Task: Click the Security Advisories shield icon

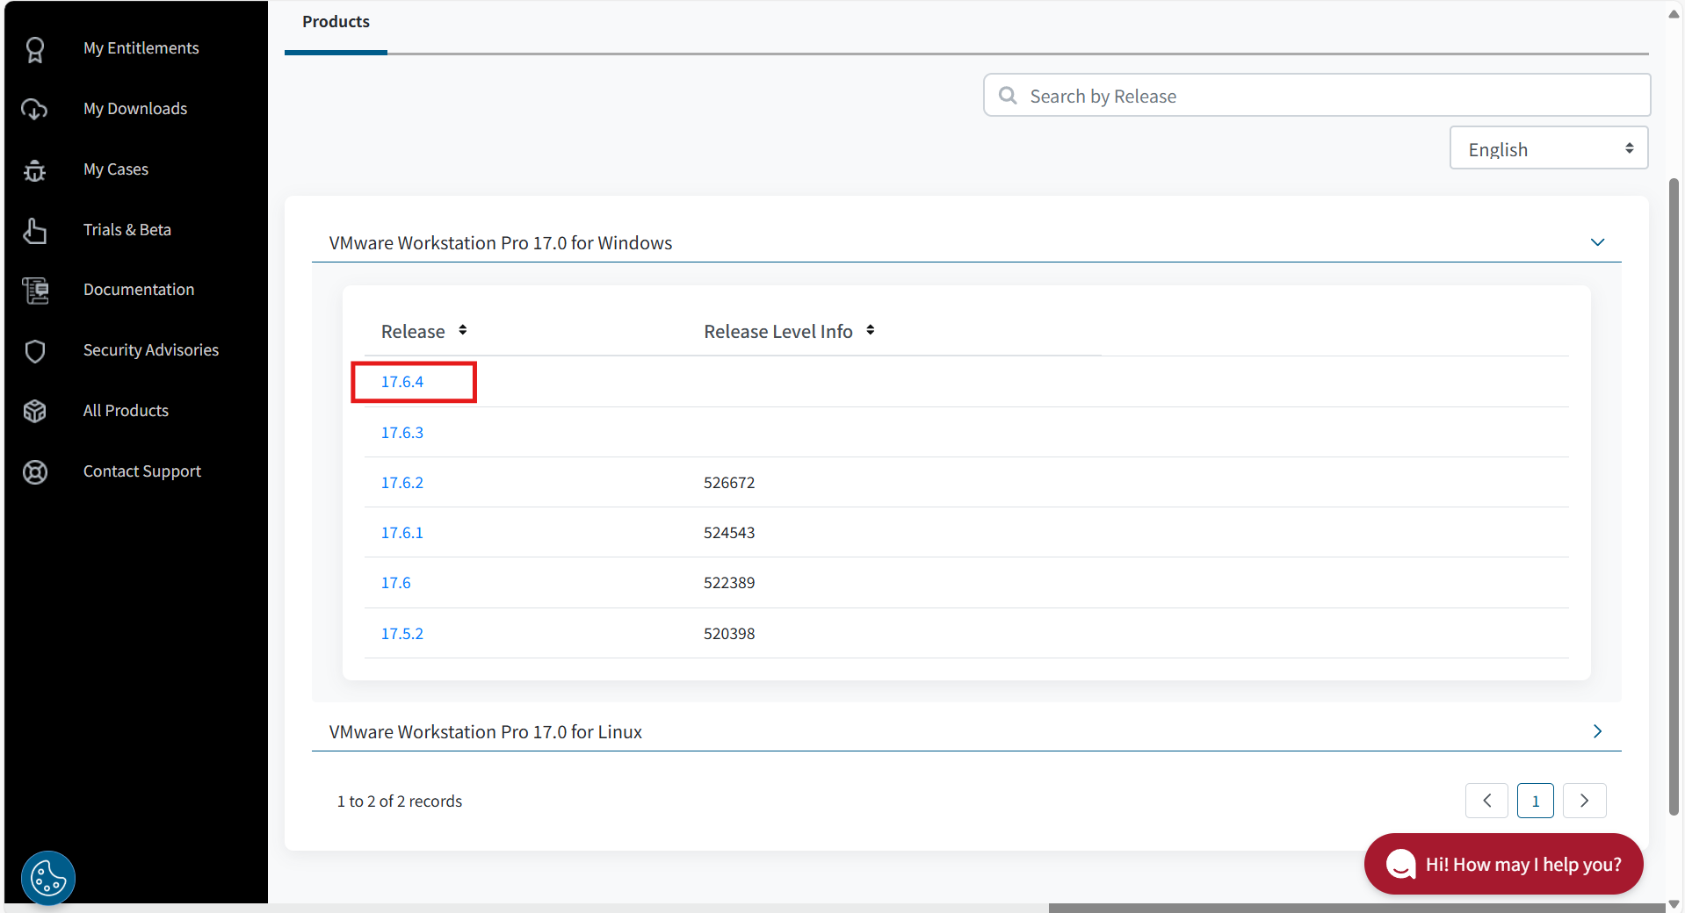Action: tap(35, 351)
